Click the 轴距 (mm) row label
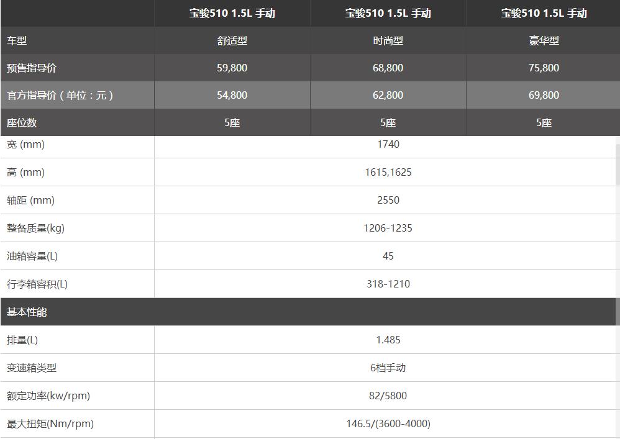The height and width of the screenshot is (439, 620). click(30, 200)
